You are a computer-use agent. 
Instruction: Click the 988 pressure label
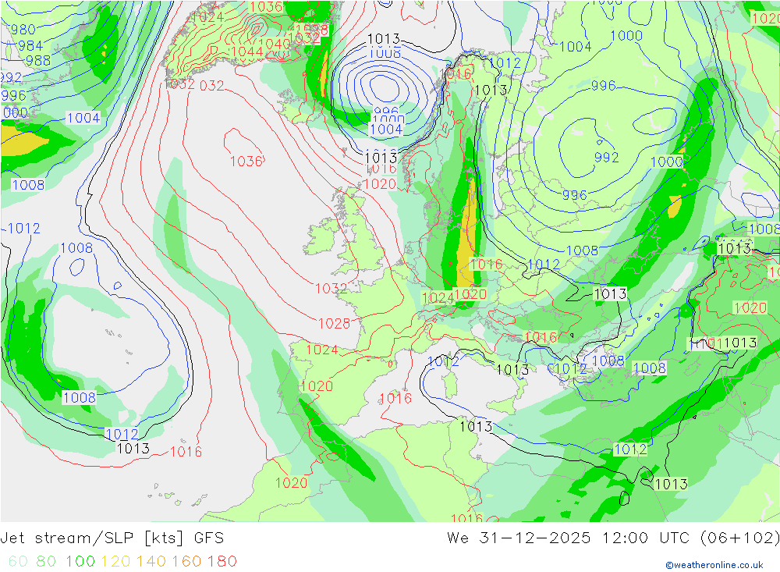click(x=38, y=61)
